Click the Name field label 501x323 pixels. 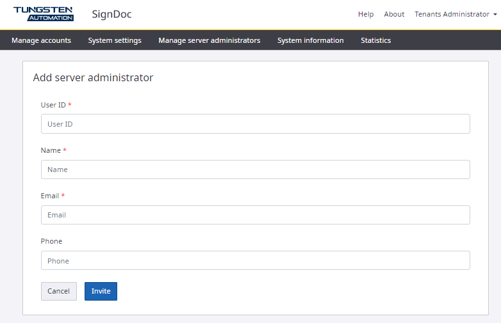51,150
